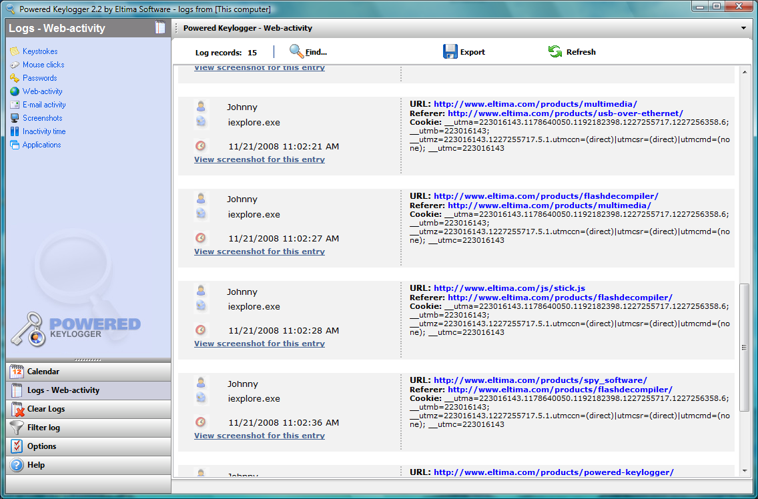Click the toolbar grip handle beside header title
Viewport: 758px width, 499px height.
pos(176,28)
